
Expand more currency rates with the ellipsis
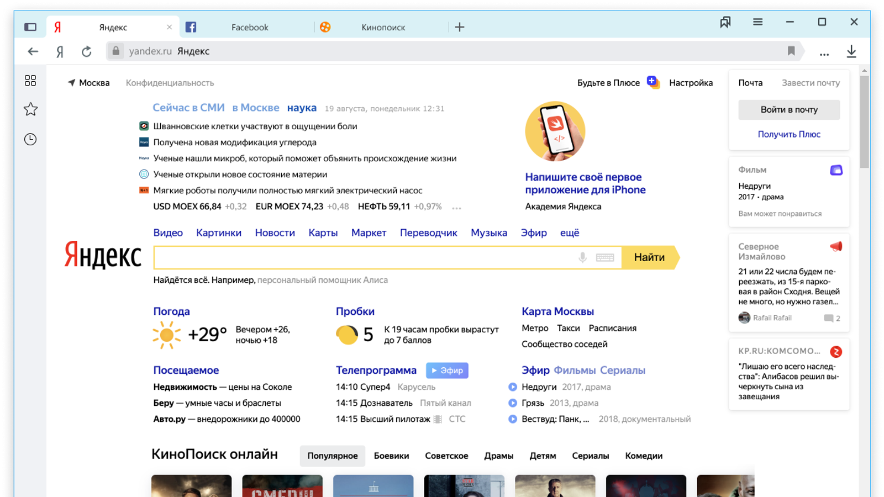pyautogui.click(x=456, y=208)
